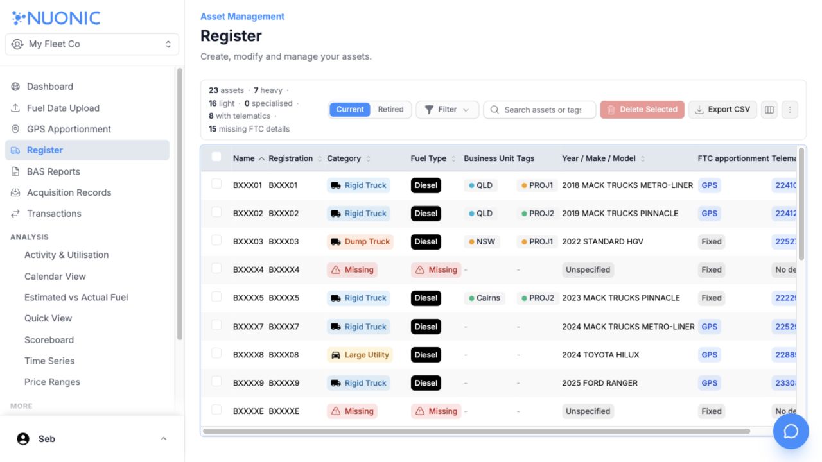Sort by Registration column header
Viewport: 822px width, 462px height.
tap(295, 158)
